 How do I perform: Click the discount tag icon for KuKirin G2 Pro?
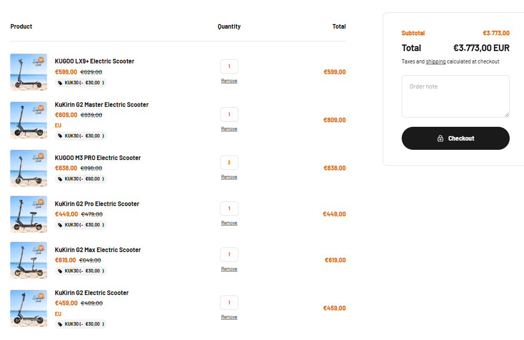click(x=60, y=225)
